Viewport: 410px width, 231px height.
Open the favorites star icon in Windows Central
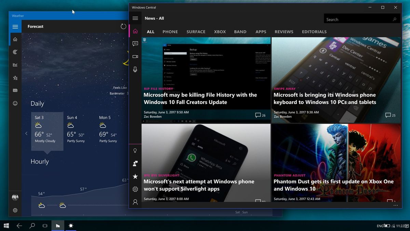coord(135,176)
